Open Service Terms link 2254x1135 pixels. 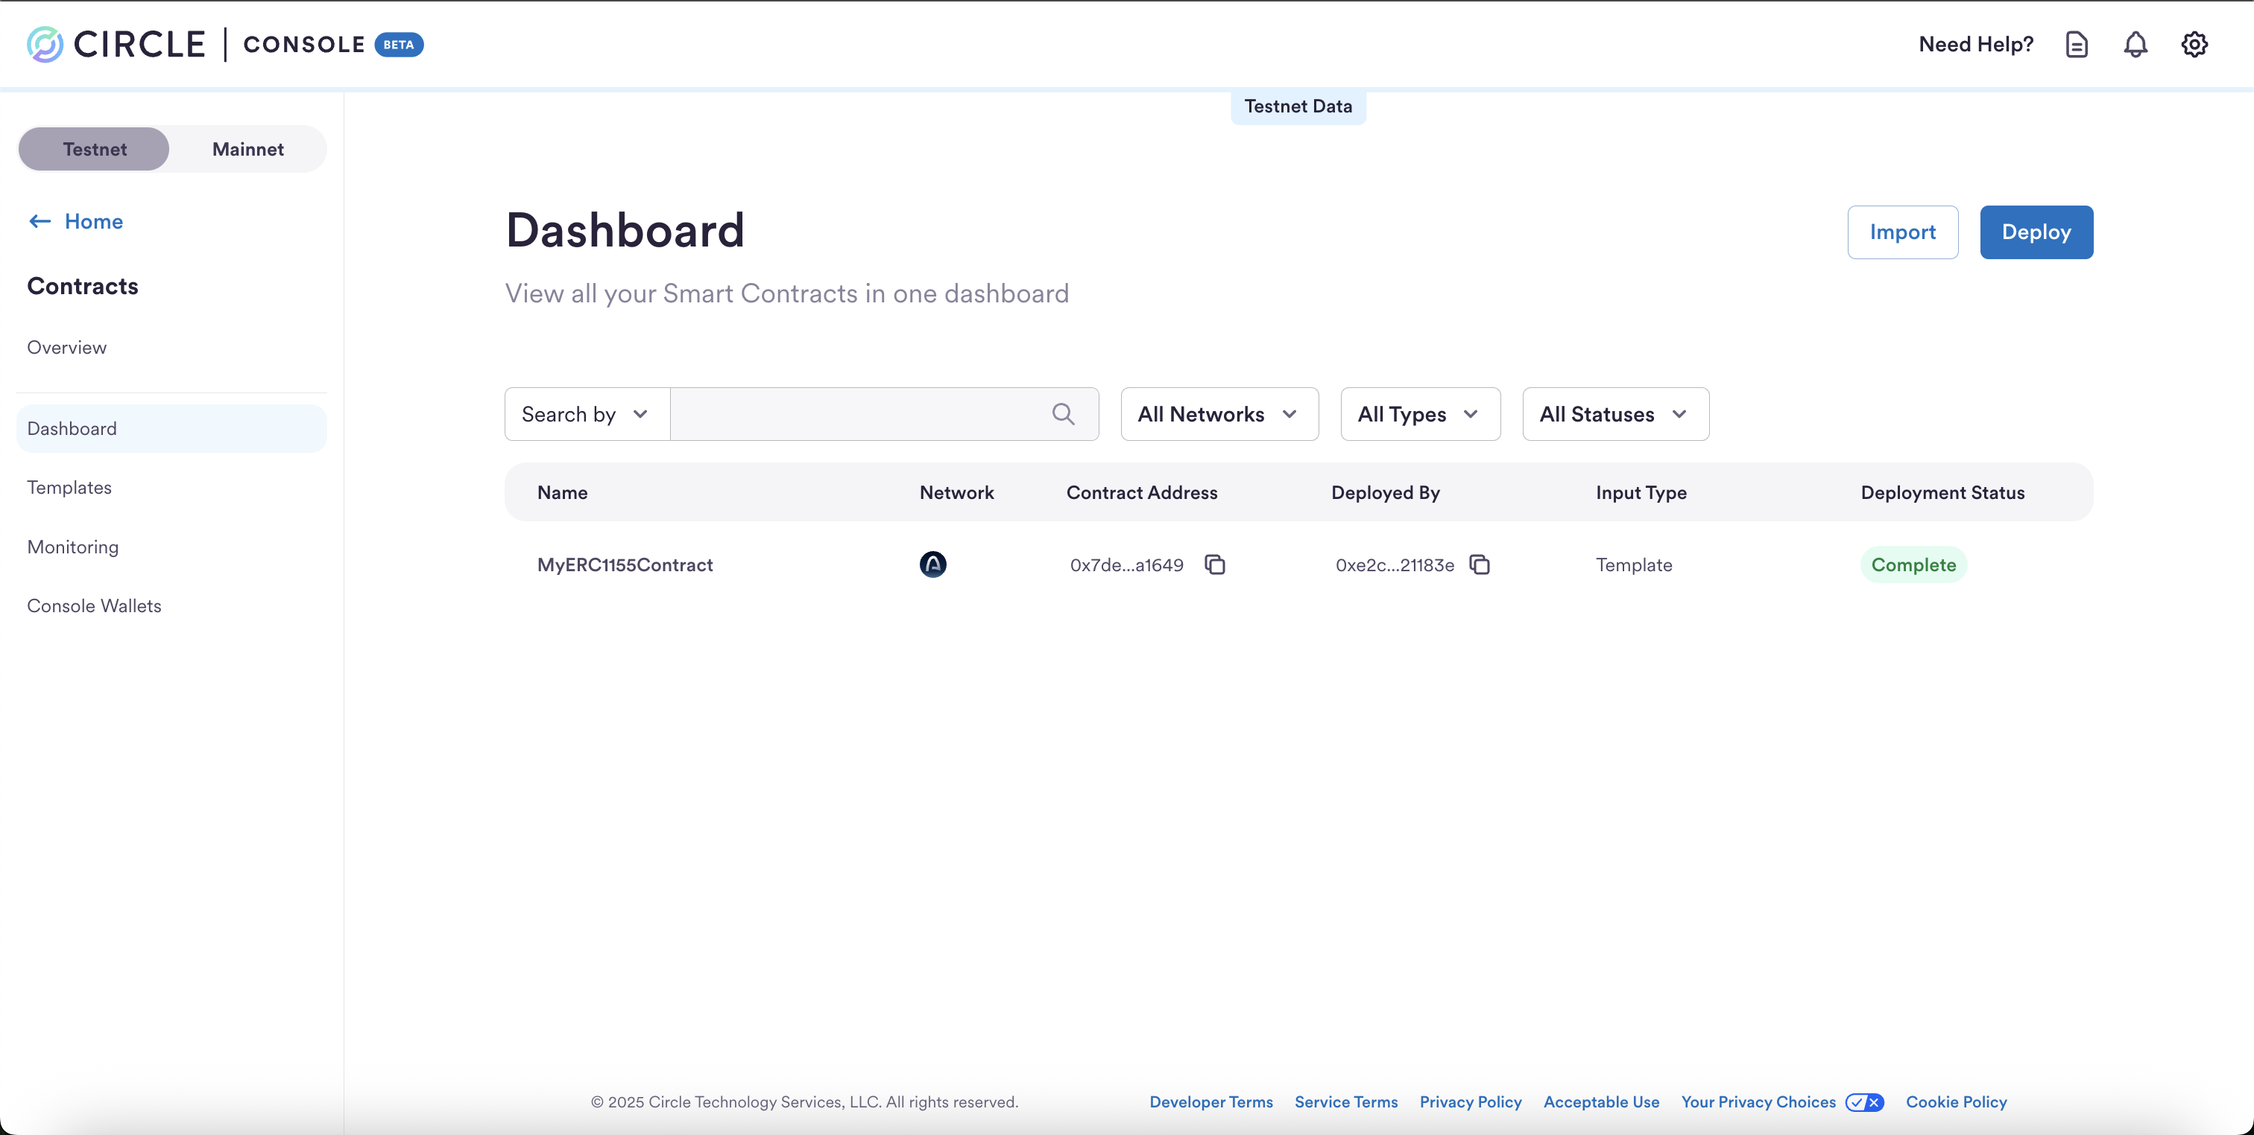[1345, 1101]
